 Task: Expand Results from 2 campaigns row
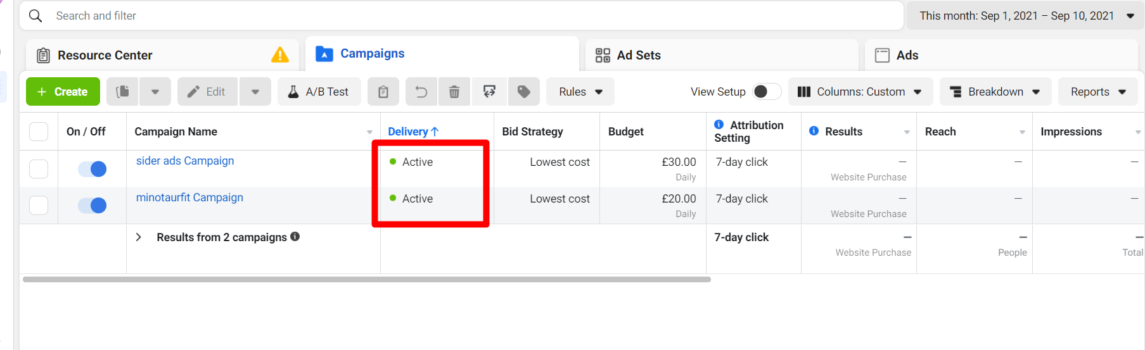pos(138,237)
